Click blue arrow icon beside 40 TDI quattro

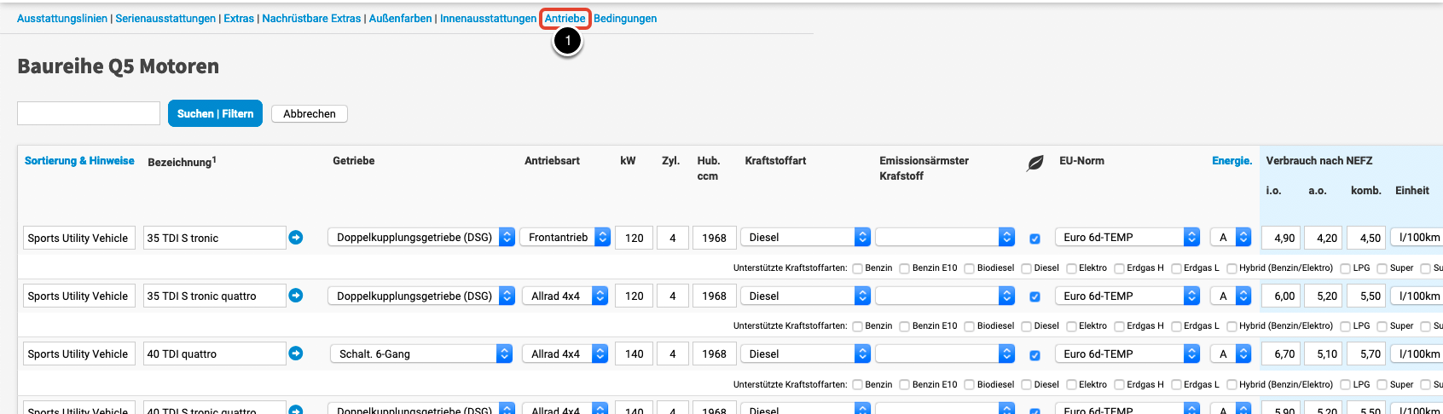[296, 354]
